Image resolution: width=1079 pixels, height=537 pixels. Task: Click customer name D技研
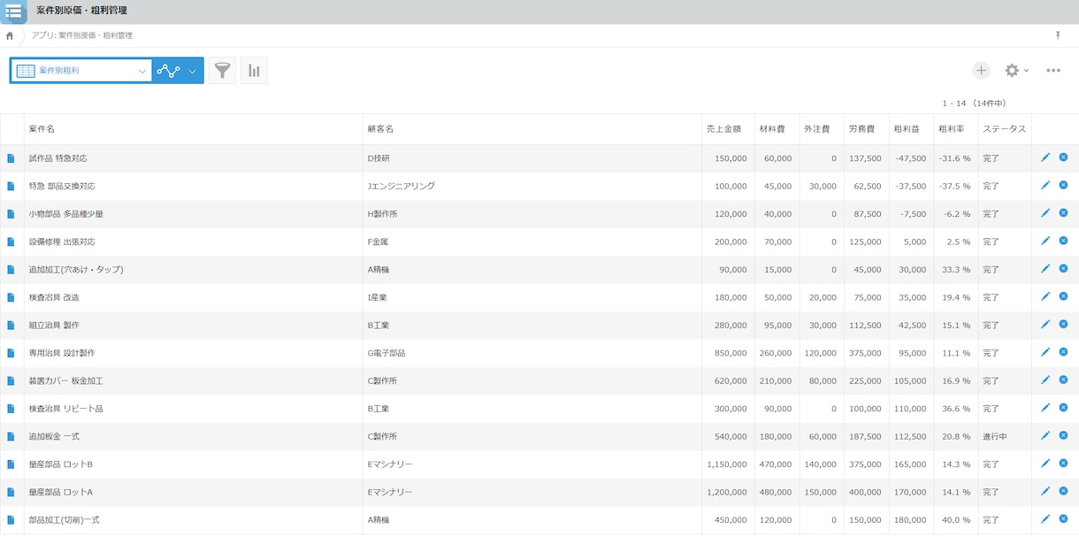[x=379, y=158]
